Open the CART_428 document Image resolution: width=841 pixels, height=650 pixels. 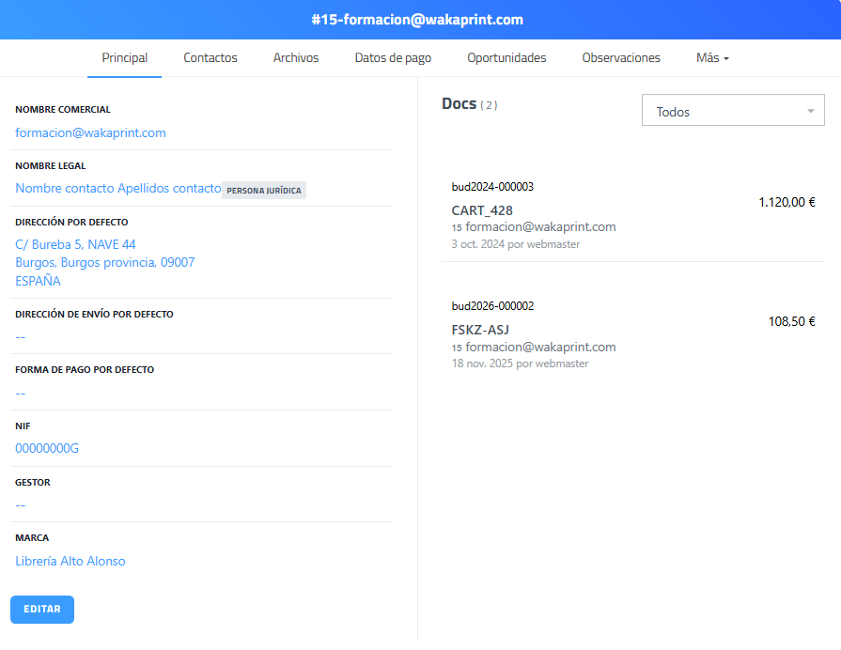point(482,210)
